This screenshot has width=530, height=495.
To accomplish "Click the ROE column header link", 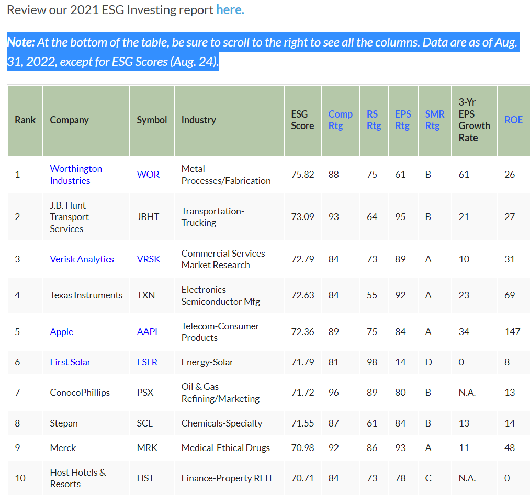I will coord(513,120).
